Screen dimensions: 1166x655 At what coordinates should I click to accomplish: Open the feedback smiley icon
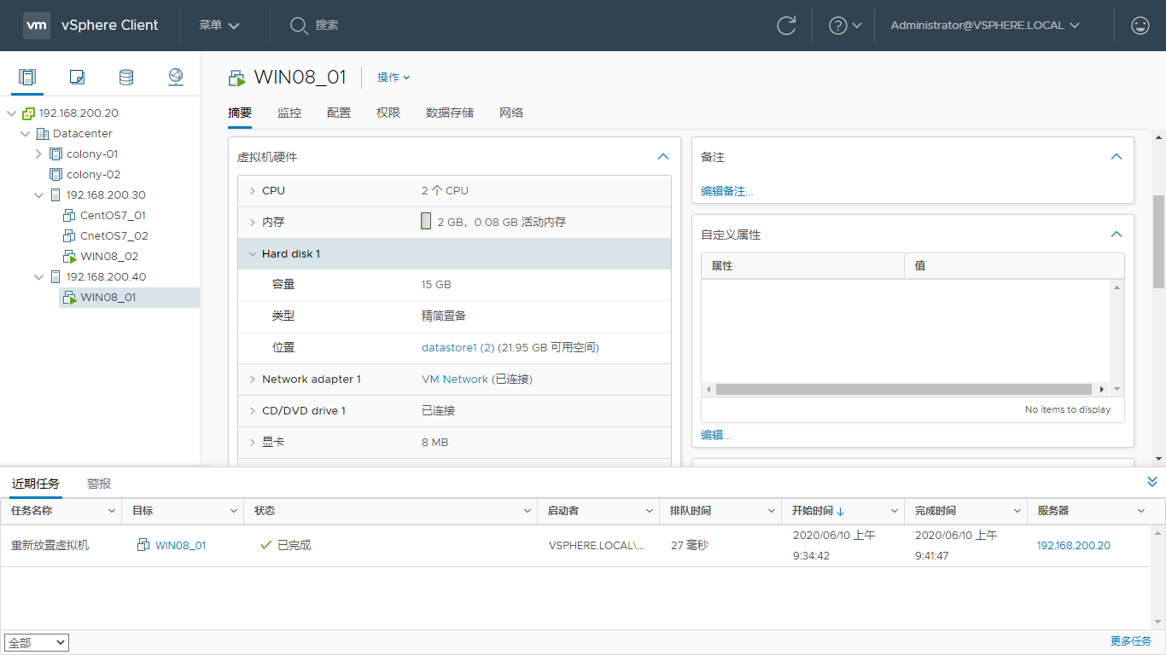(1140, 26)
